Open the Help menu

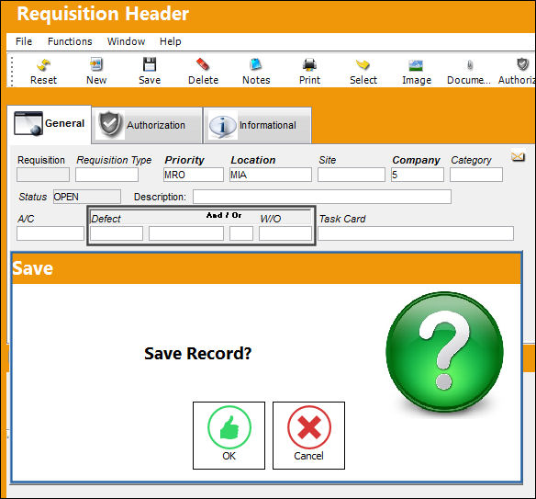pyautogui.click(x=170, y=41)
